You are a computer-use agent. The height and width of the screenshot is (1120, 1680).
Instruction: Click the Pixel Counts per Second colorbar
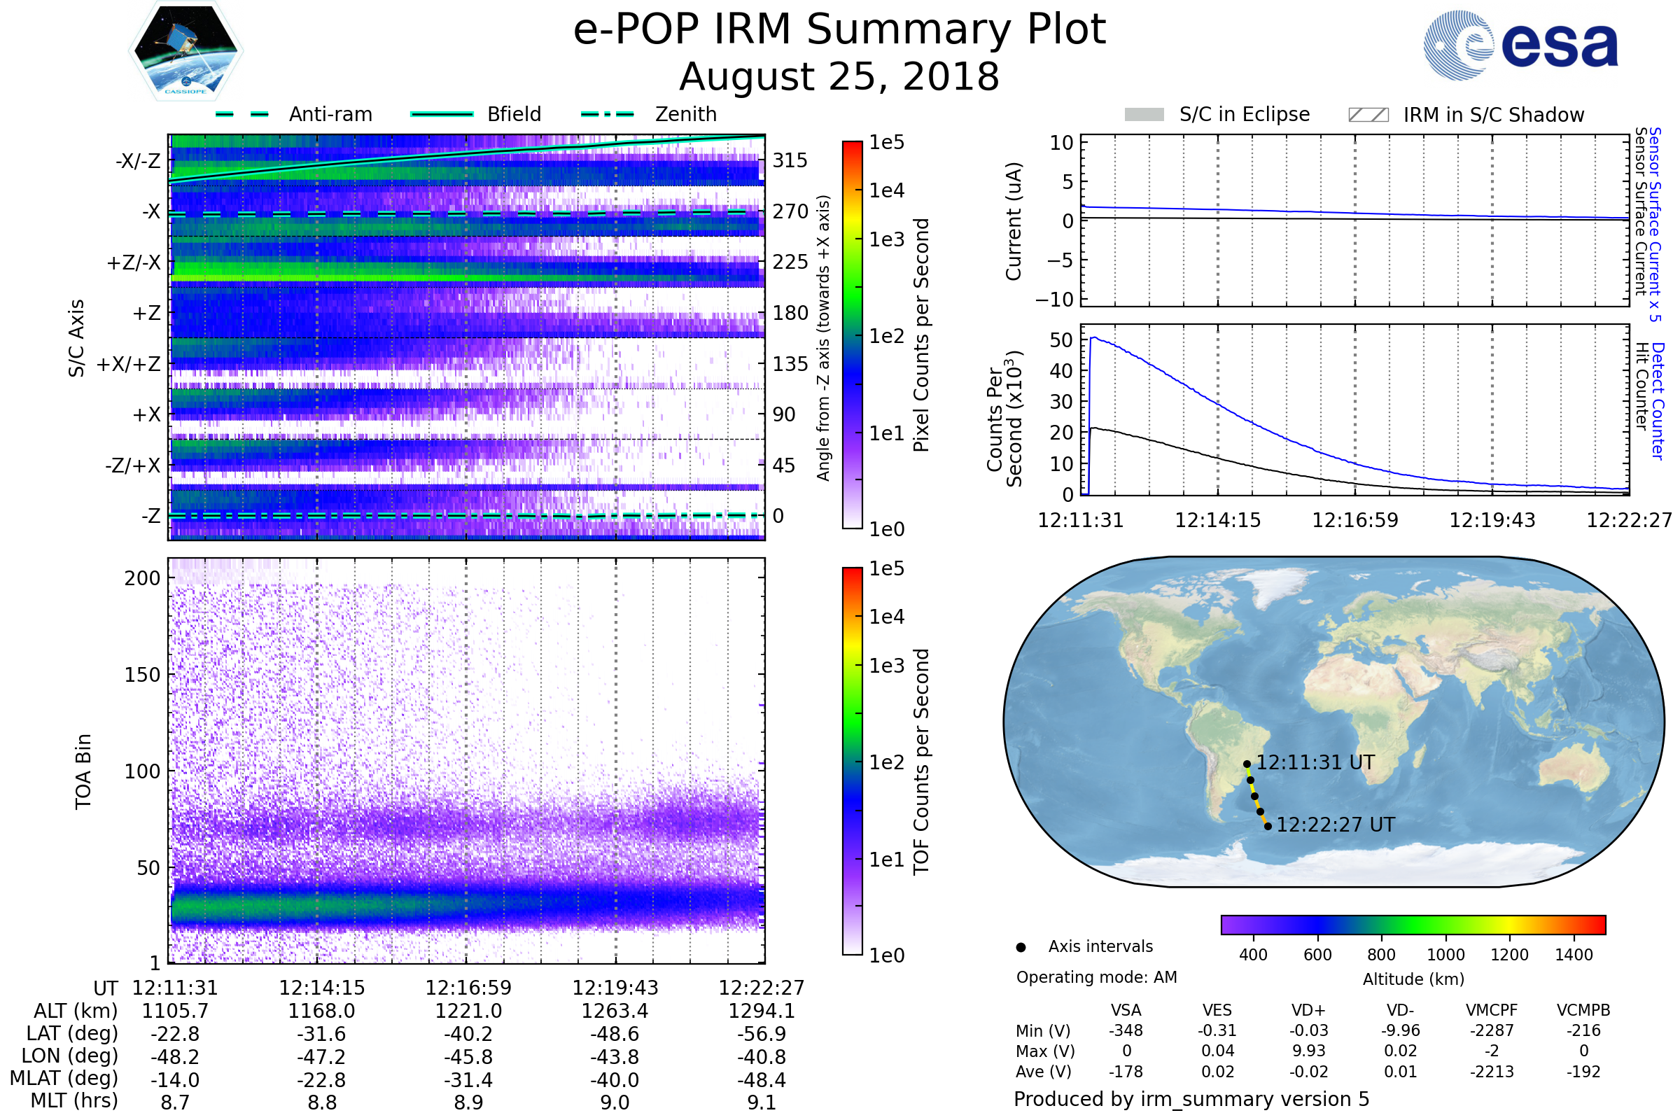(852, 335)
